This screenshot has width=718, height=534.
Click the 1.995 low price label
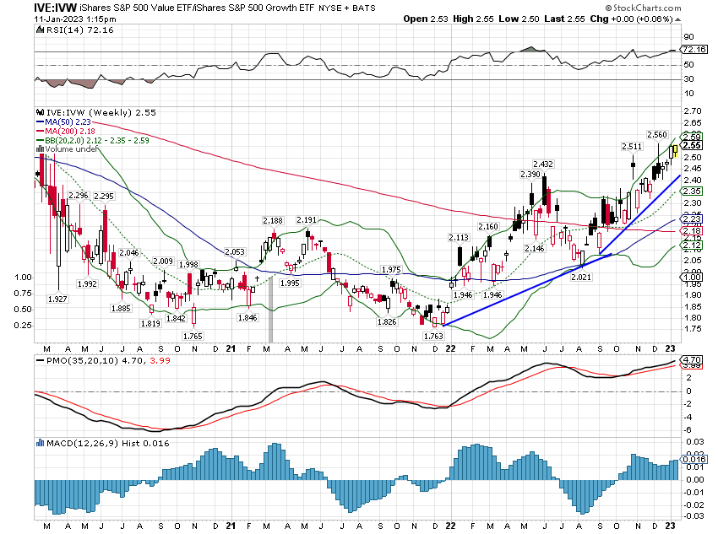291,283
